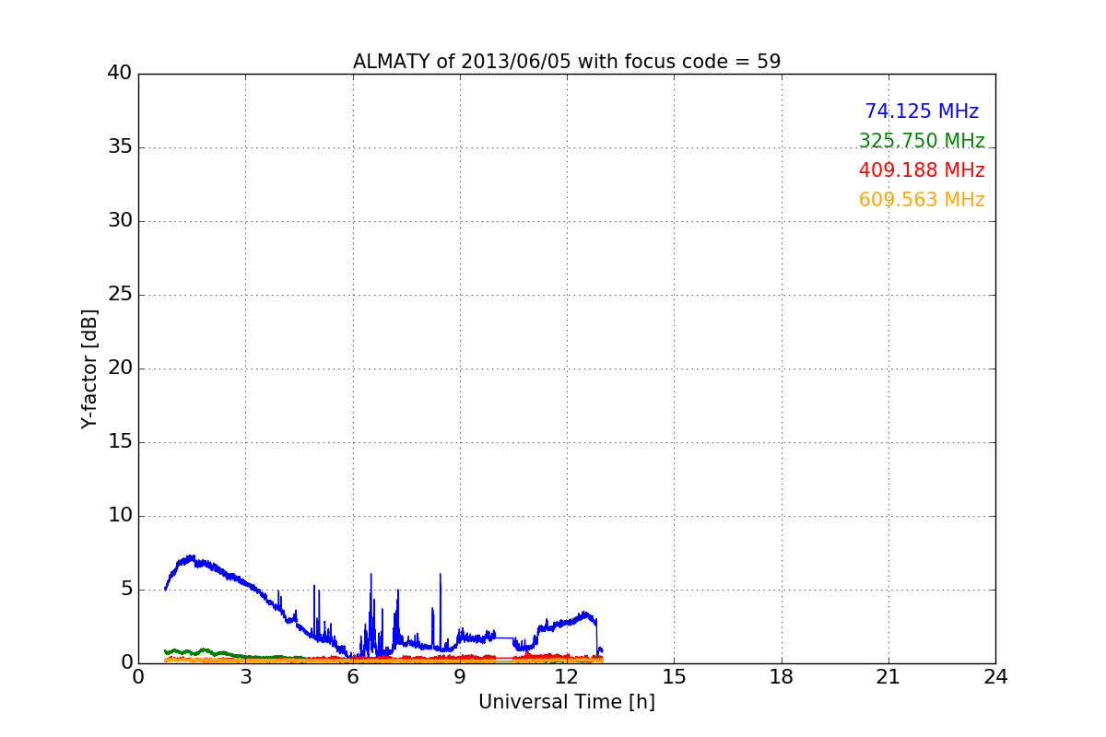Click x-axis tick label 15

[674, 677]
